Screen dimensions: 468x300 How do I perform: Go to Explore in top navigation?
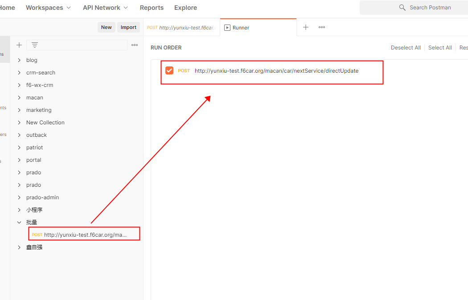(186, 8)
